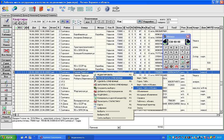Screen dimensions: 224x140
Task: Go to first record navigation arrow
Action: (15, 23)
